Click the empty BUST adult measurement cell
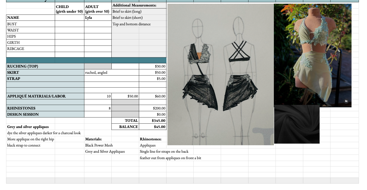367x190 pixels. pyautogui.click(x=98, y=24)
